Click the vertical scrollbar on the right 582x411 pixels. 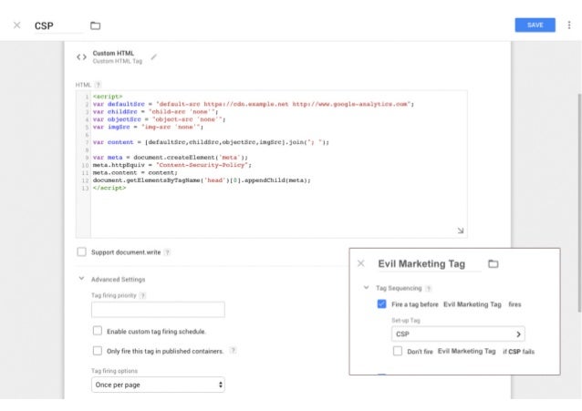[579, 202]
